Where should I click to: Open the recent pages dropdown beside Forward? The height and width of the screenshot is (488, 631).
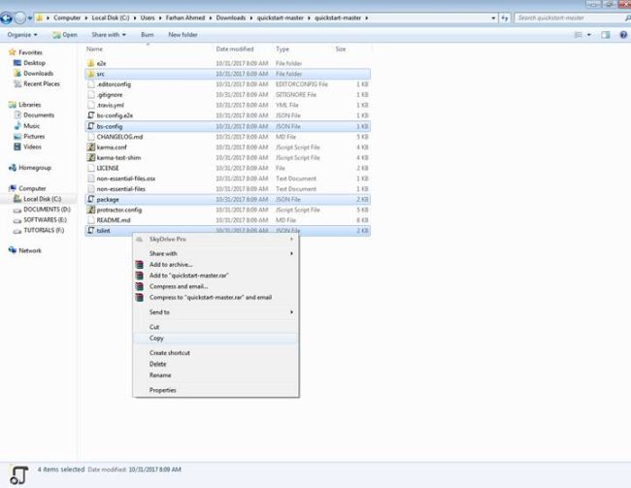30,18
